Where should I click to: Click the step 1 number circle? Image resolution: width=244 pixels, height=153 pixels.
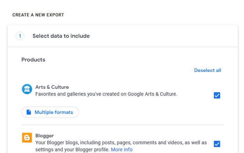[20, 36]
